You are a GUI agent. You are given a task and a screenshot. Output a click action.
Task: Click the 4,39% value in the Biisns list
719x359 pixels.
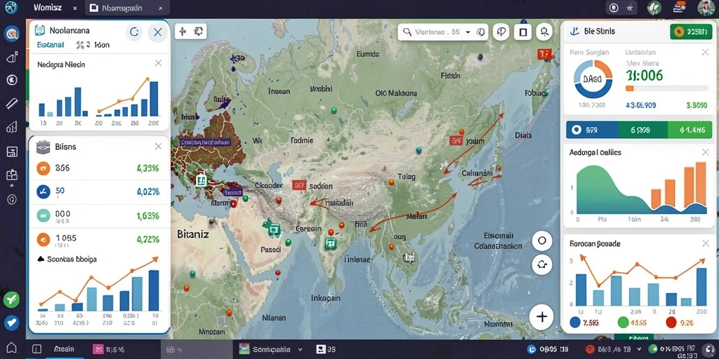click(x=147, y=168)
